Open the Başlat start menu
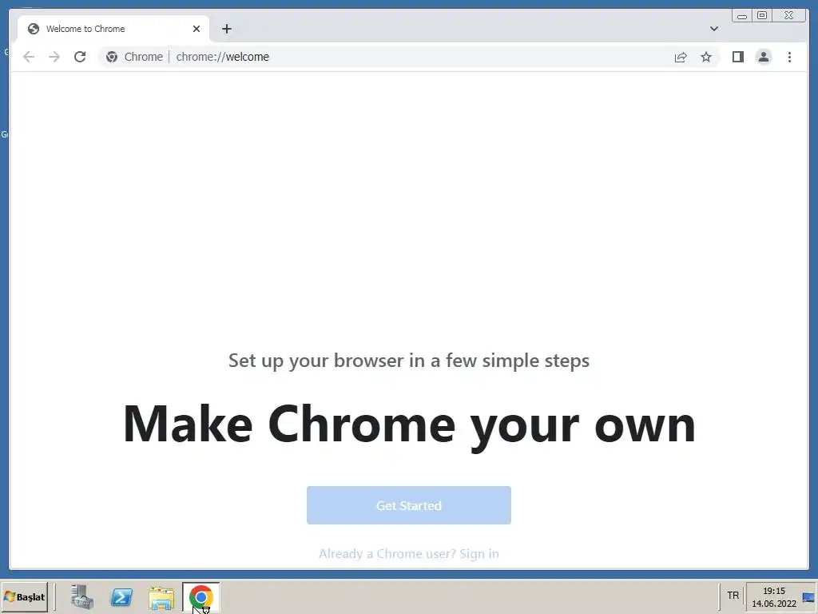The height and width of the screenshot is (614, 818). point(25,596)
